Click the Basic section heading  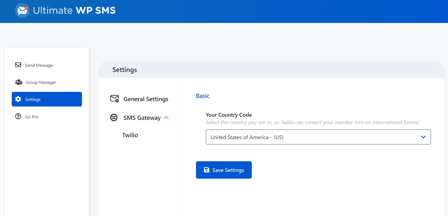pos(203,96)
